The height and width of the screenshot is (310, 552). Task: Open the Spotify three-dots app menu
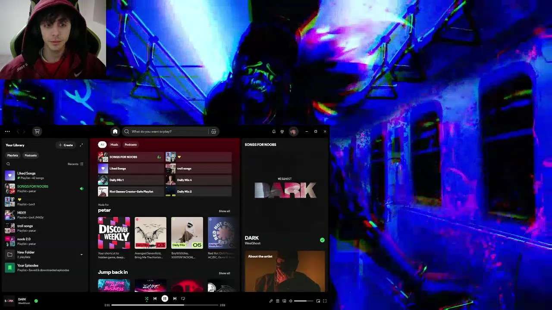[7, 131]
